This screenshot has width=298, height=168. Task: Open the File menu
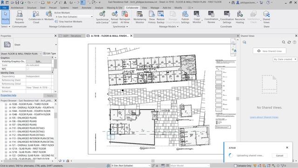[5, 8]
